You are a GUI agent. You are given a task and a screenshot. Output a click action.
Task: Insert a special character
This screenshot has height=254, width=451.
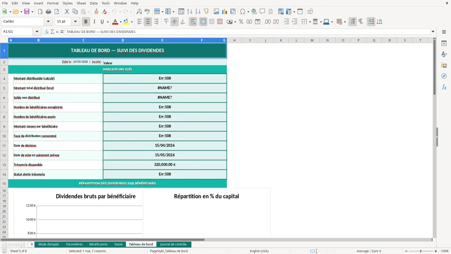tap(242, 12)
